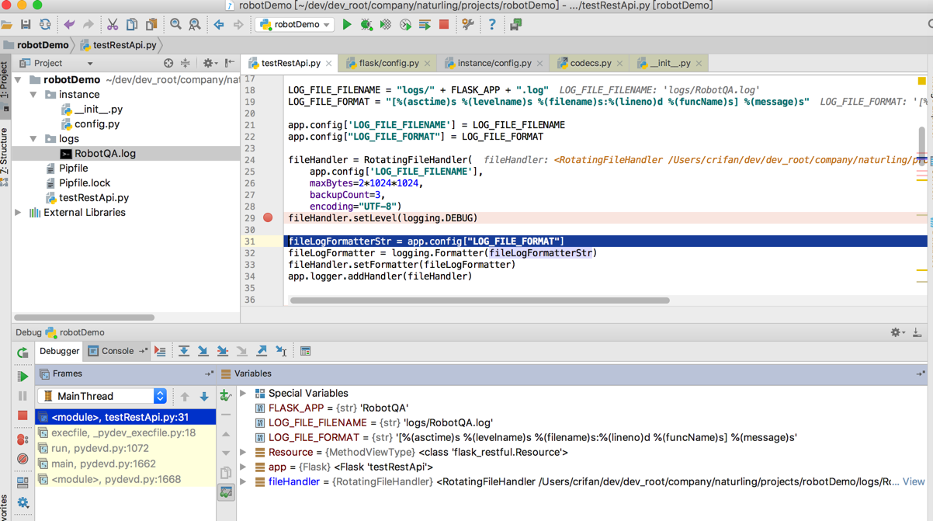Click the editor horizontal scrollbar
933x521 pixels.
[x=479, y=300]
